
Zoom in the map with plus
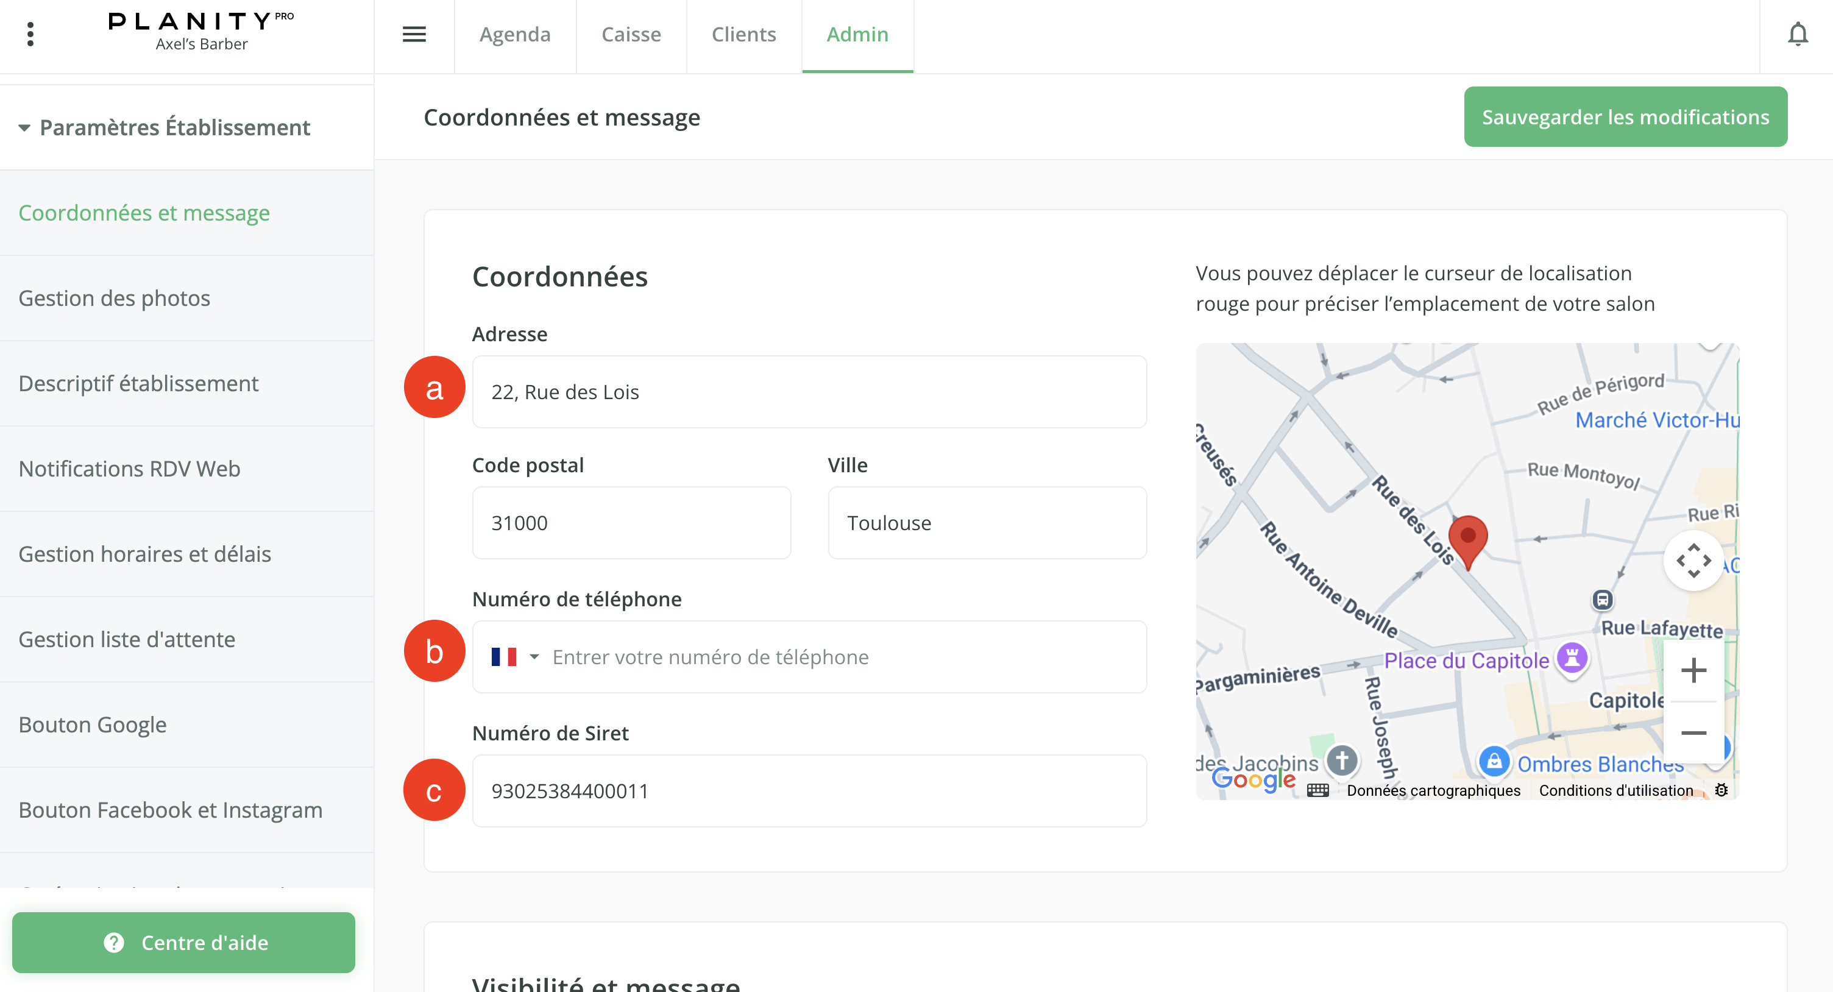1693,670
